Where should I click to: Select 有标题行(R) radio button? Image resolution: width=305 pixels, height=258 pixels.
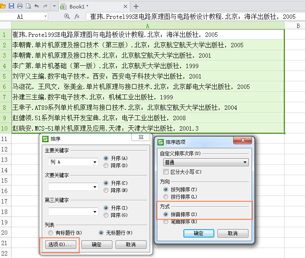tap(65, 233)
